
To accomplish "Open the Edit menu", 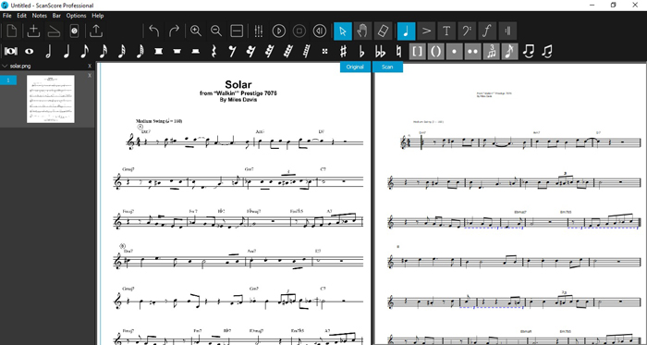I will (x=21, y=16).
